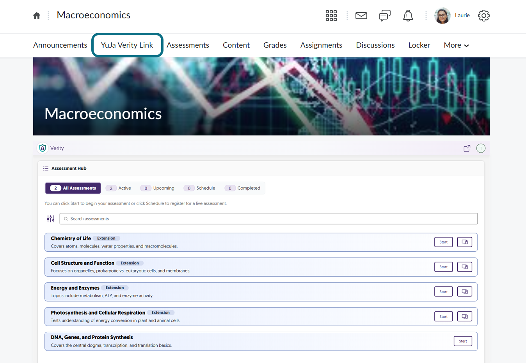Image resolution: width=526 pixels, height=363 pixels.
Task: Click device check icon for Energy and Enzymes
Action: (465, 292)
